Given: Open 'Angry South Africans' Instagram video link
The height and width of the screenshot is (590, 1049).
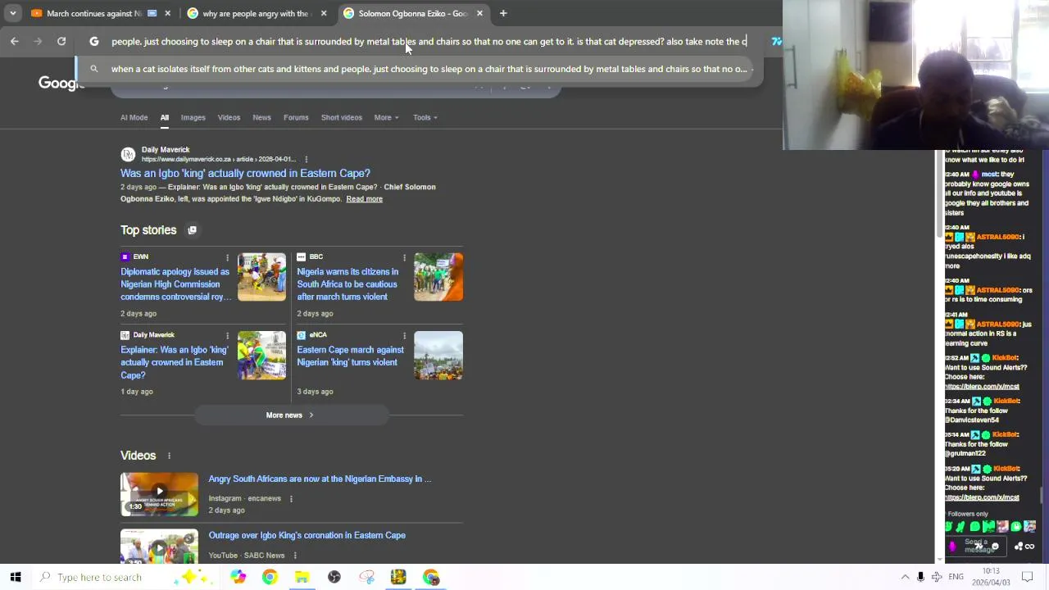Looking at the screenshot, I should tap(320, 479).
